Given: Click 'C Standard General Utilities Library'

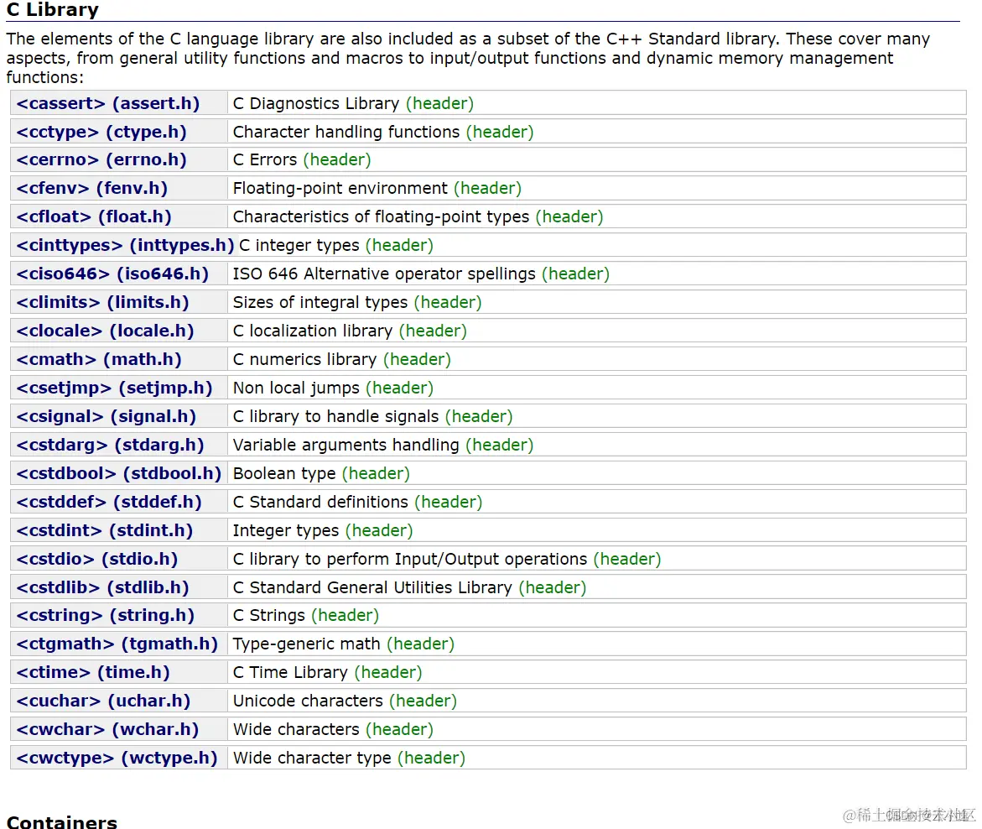Looking at the screenshot, I should 372,587.
